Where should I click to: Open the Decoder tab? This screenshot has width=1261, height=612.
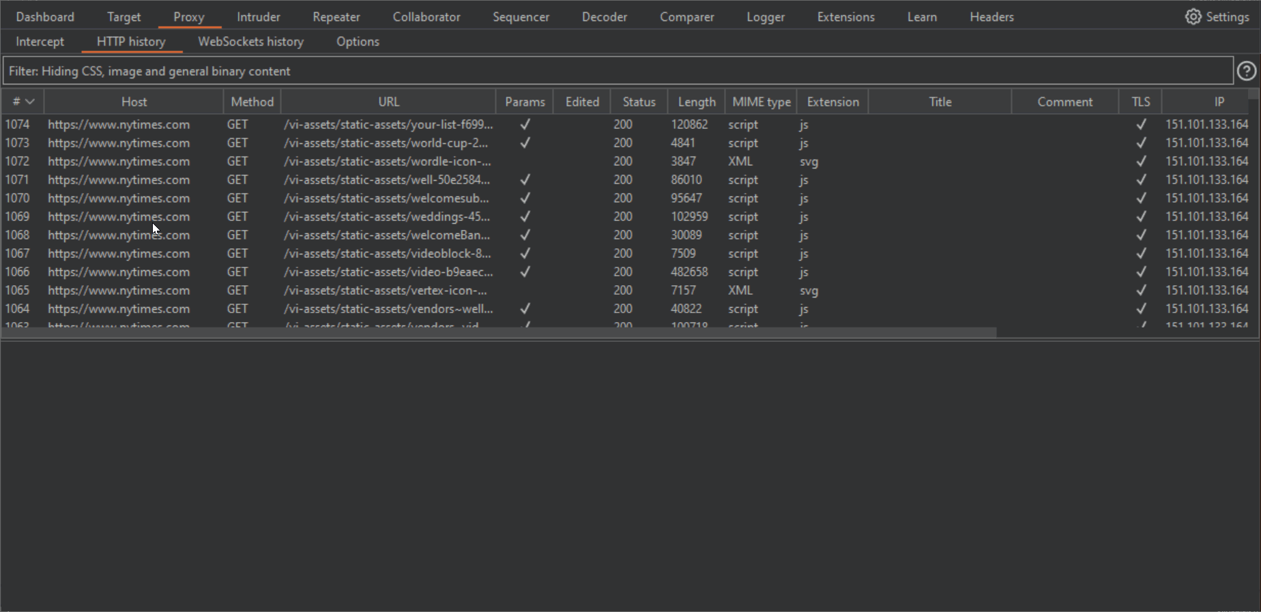(x=605, y=16)
